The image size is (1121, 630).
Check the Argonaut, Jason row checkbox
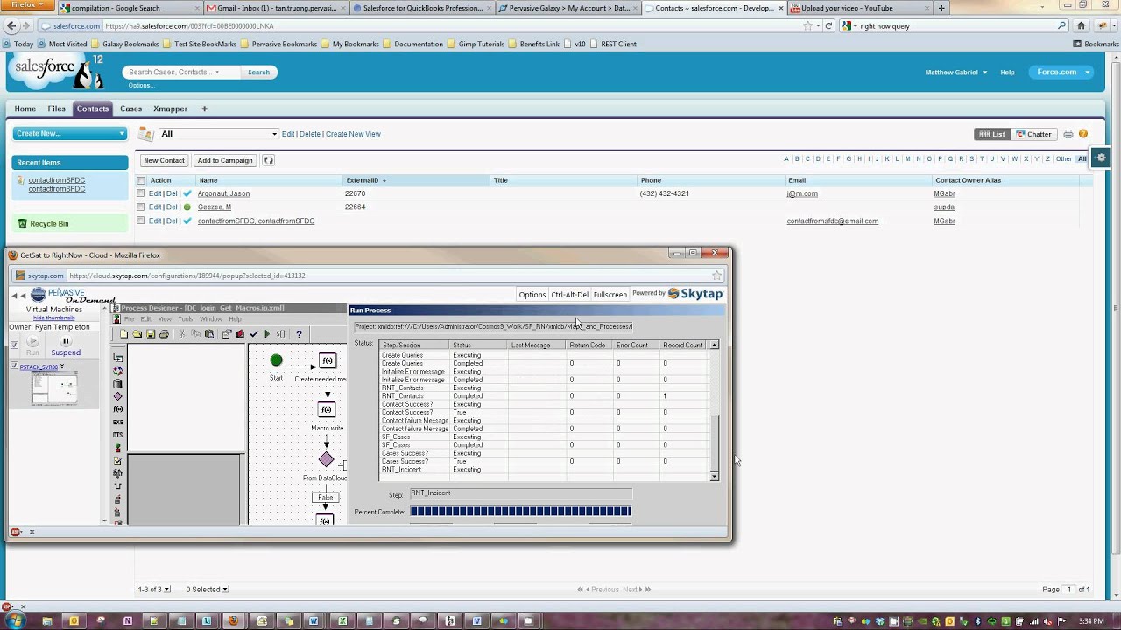coord(140,193)
